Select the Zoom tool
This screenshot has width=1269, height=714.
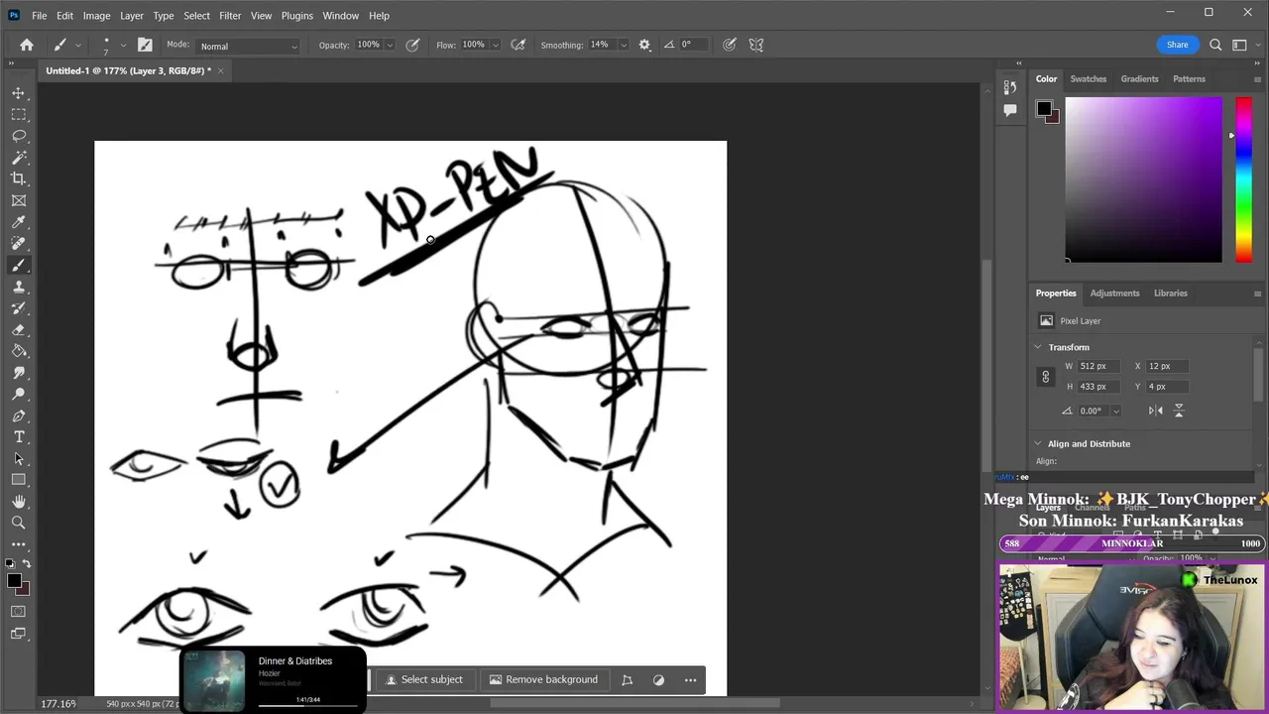(x=19, y=523)
